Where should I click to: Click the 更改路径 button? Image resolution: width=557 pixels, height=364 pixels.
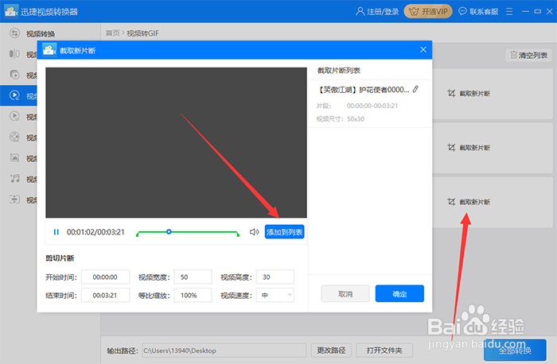(x=331, y=350)
